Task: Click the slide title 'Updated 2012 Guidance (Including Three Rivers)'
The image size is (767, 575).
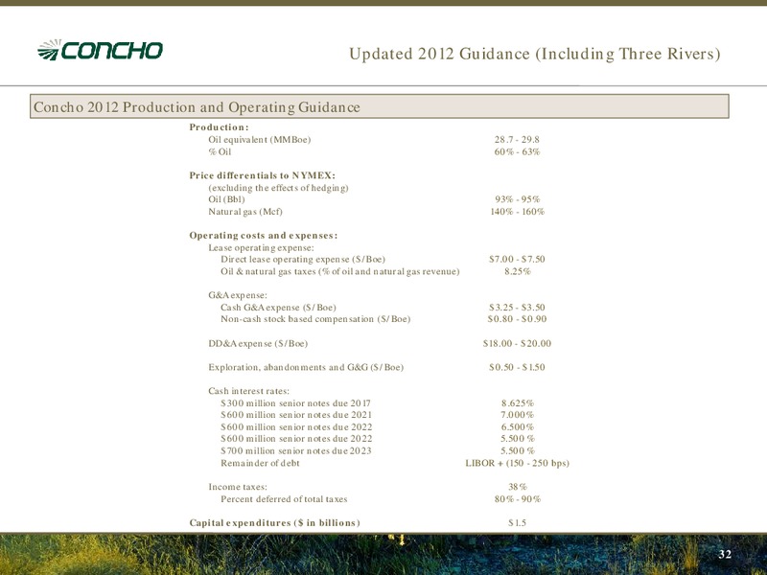Action: pos(535,54)
